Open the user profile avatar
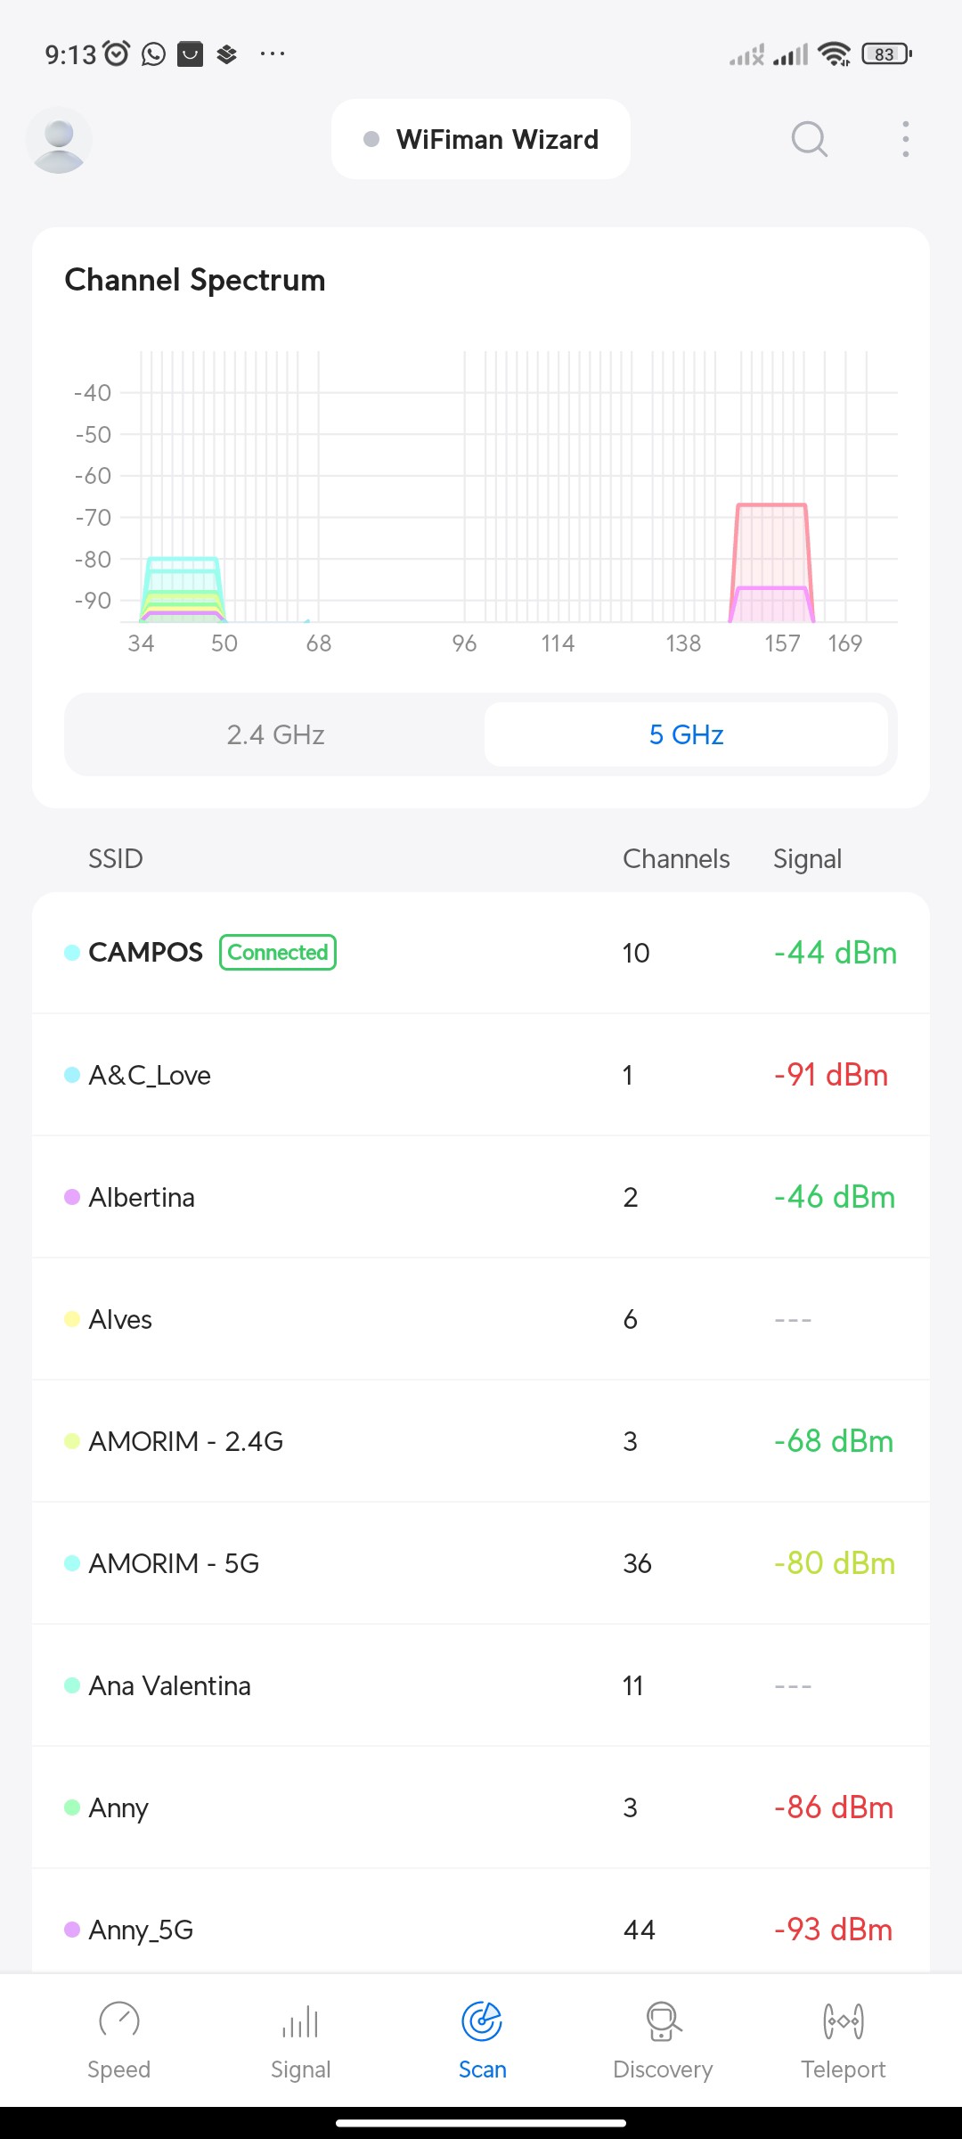This screenshot has width=962, height=2139. click(x=59, y=140)
